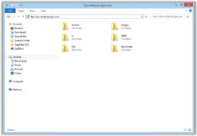Click the SkyDrive label in Favorites

(19, 49)
